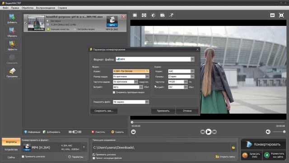Viewport: 289px width, 163px height.
Task: Click the Дублировать duplicate button
Action: pyautogui.click(x=51, y=132)
